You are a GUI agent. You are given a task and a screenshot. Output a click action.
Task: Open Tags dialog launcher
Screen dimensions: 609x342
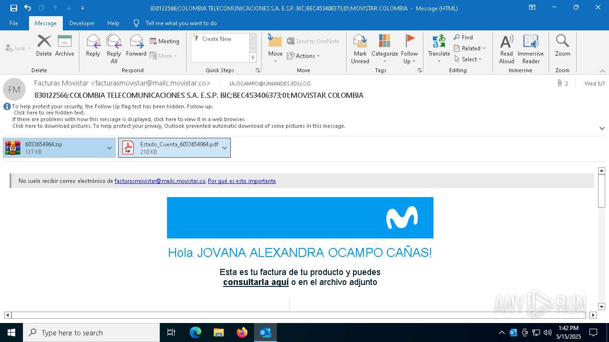[420, 70]
